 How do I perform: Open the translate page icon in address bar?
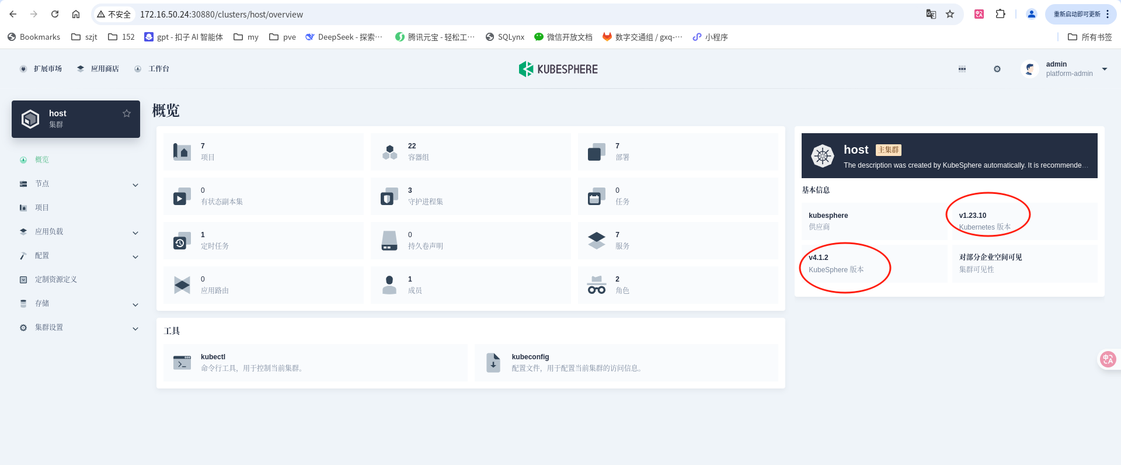tap(931, 14)
